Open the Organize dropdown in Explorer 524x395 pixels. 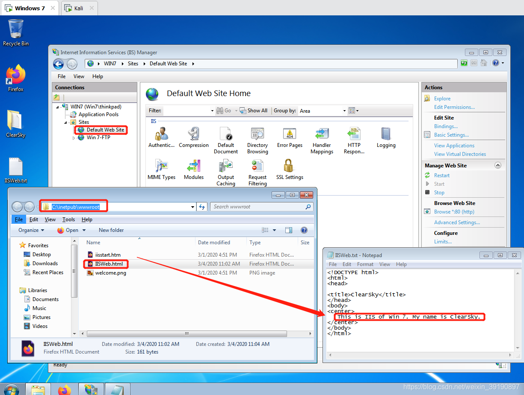31,230
